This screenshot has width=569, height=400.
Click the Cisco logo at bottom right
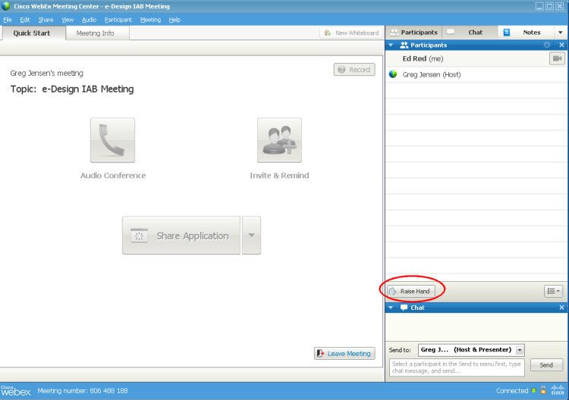click(x=558, y=390)
